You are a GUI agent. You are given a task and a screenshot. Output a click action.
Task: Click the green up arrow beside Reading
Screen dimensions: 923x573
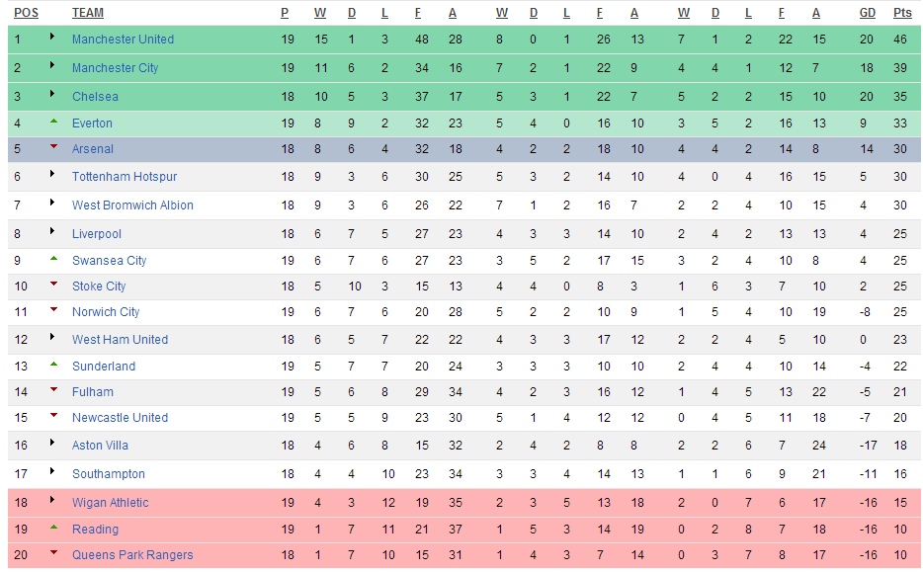pos(53,528)
